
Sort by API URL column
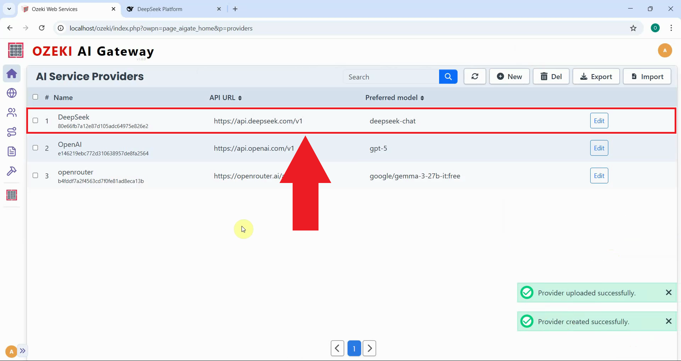[226, 98]
